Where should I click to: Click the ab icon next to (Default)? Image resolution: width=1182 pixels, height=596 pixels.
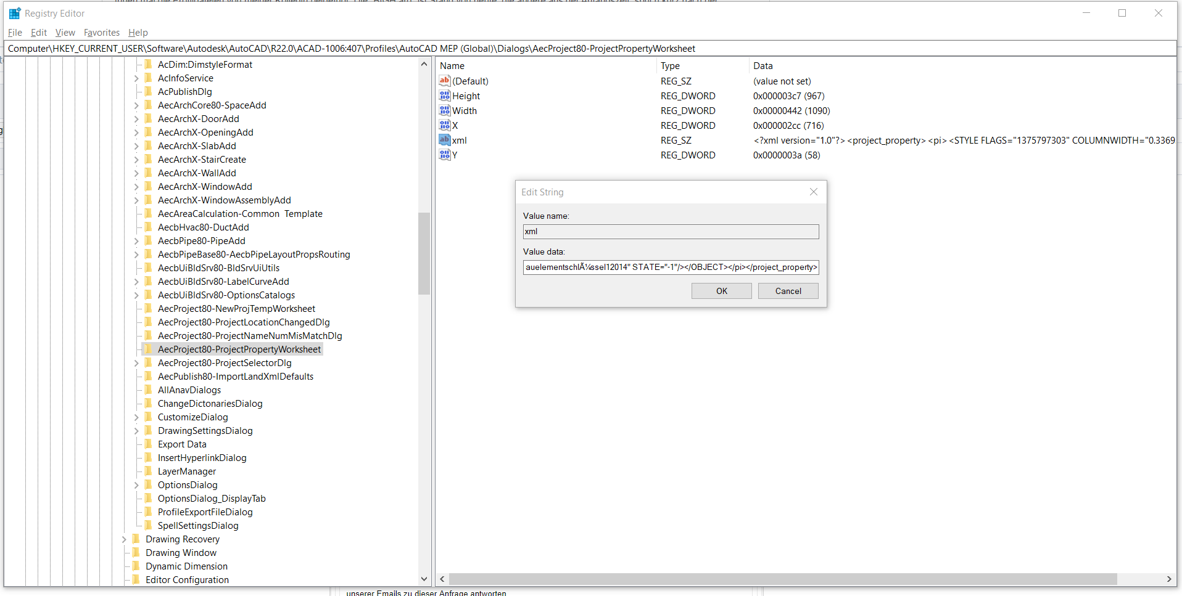click(444, 81)
